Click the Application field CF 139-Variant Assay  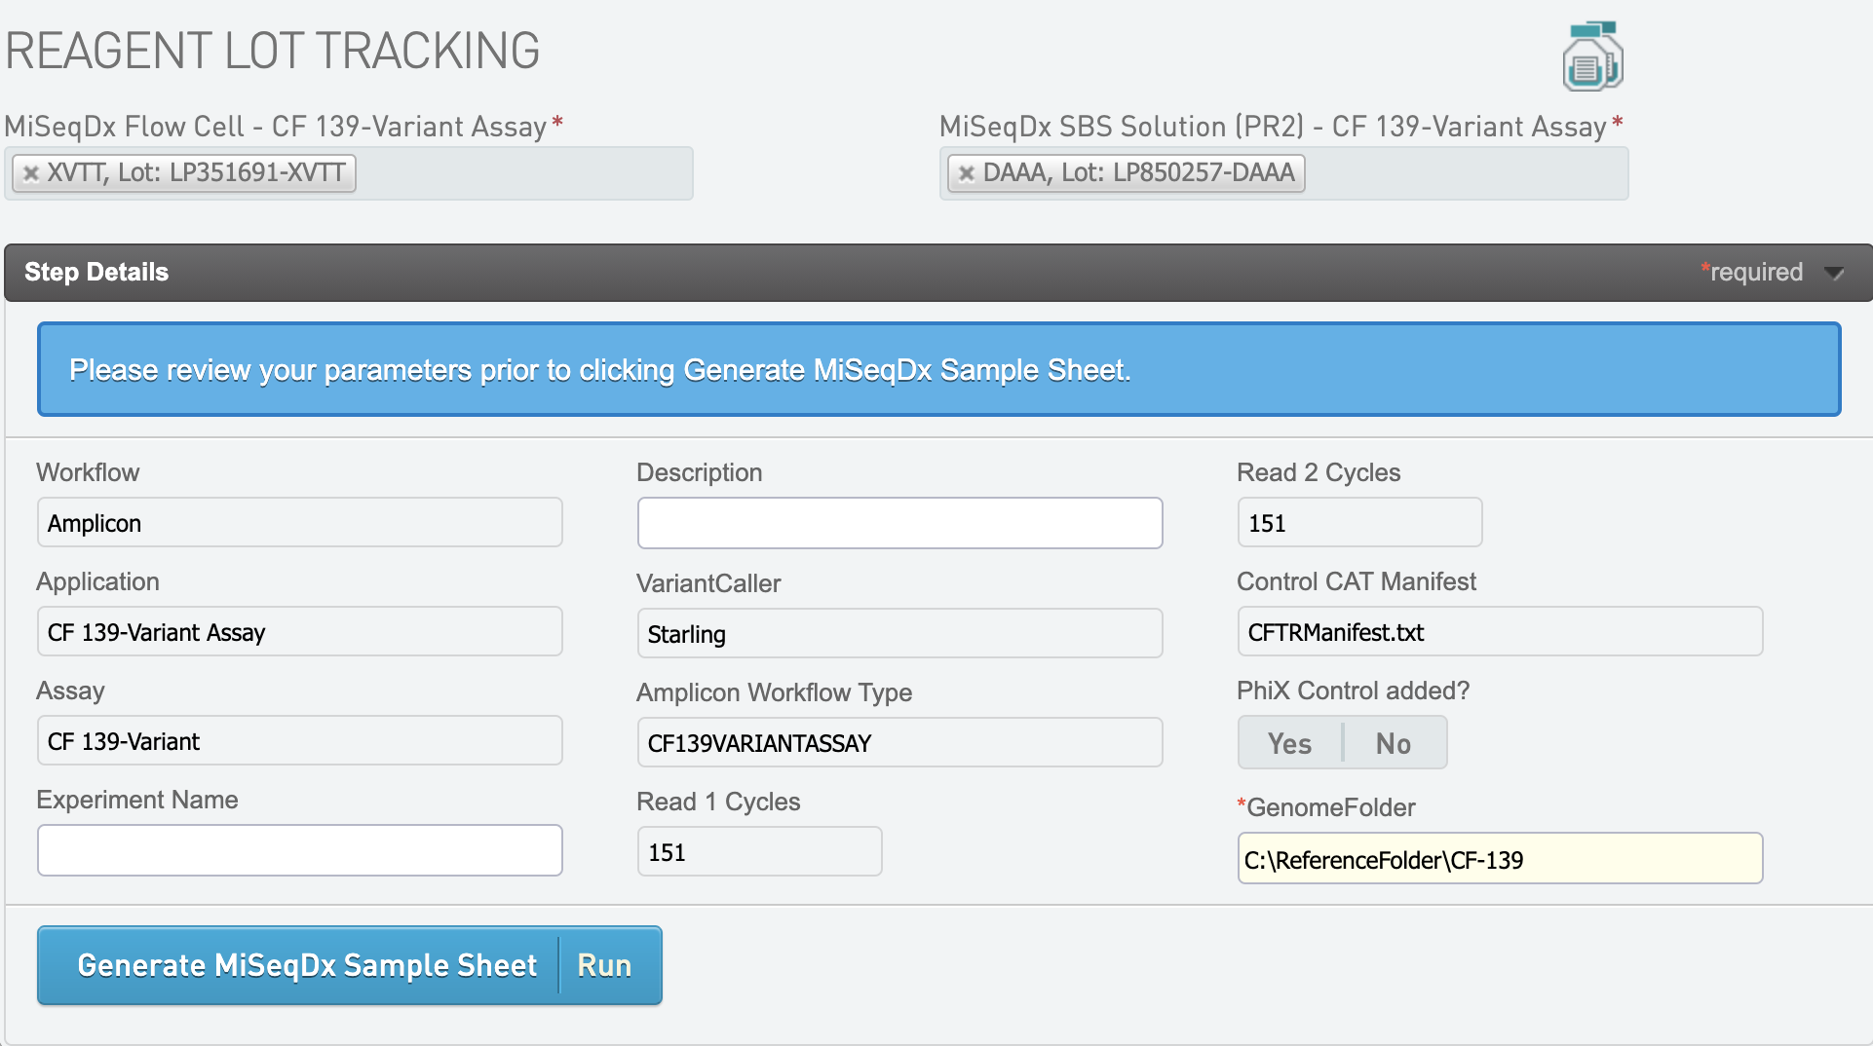pos(300,632)
